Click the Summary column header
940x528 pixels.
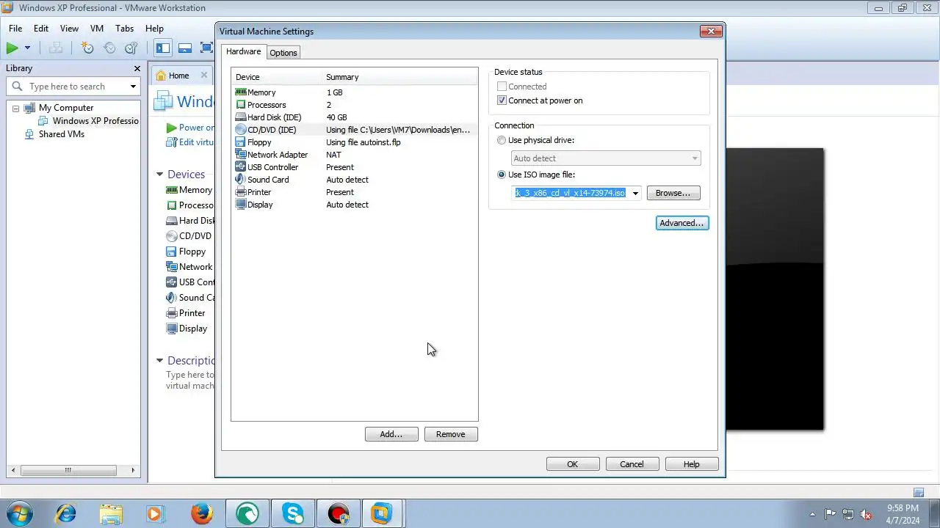399,77
